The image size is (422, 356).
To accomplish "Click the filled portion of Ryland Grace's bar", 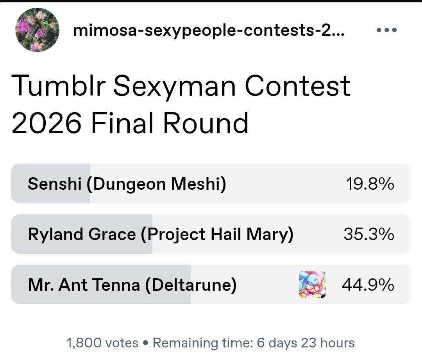I will (82, 234).
